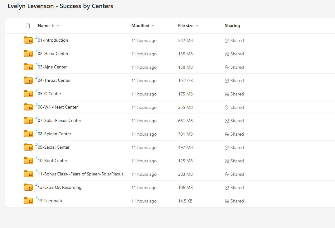Open the 04-Throat Center folder icon
The width and height of the screenshot is (335, 228).
point(28,80)
